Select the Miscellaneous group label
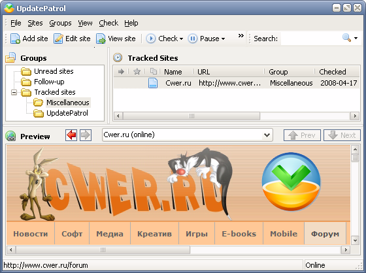Viewport: 366px width, 273px height. tap(68, 103)
